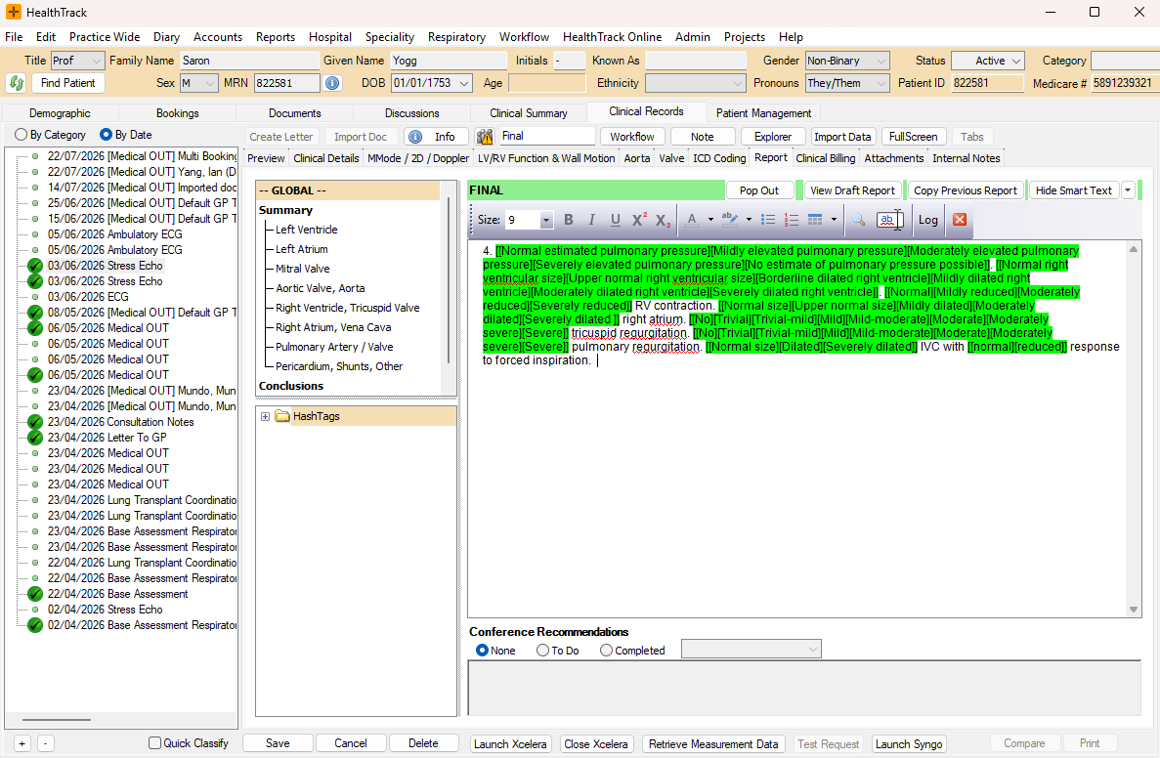Click the insert table icon
Viewport: 1160px width, 758px height.
click(815, 220)
